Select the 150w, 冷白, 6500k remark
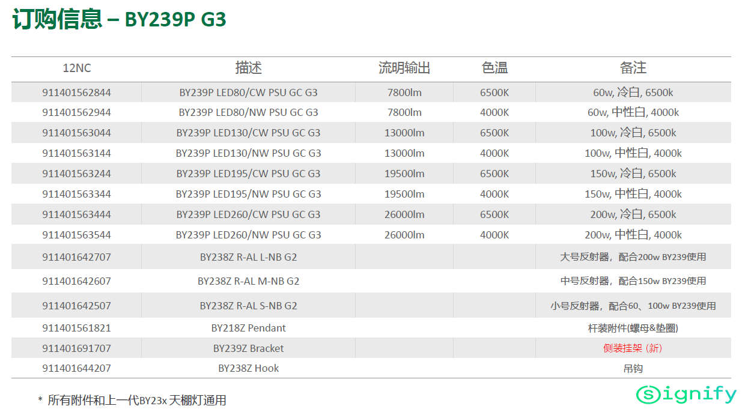The height and width of the screenshot is (412, 754). point(633,174)
